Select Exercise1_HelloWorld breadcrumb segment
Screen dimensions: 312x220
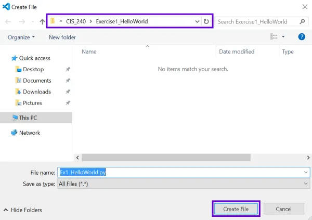point(122,21)
